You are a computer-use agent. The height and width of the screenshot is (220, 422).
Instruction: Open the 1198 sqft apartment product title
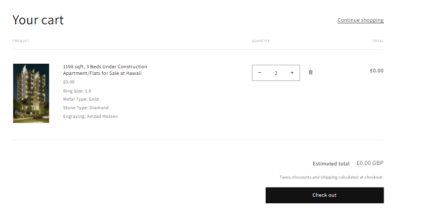click(x=105, y=70)
